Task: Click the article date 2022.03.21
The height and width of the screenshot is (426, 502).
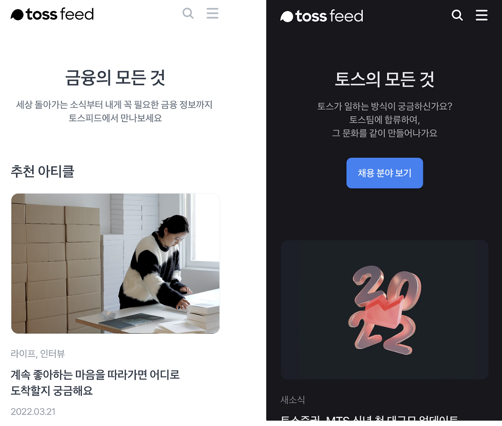Action: 33,411
